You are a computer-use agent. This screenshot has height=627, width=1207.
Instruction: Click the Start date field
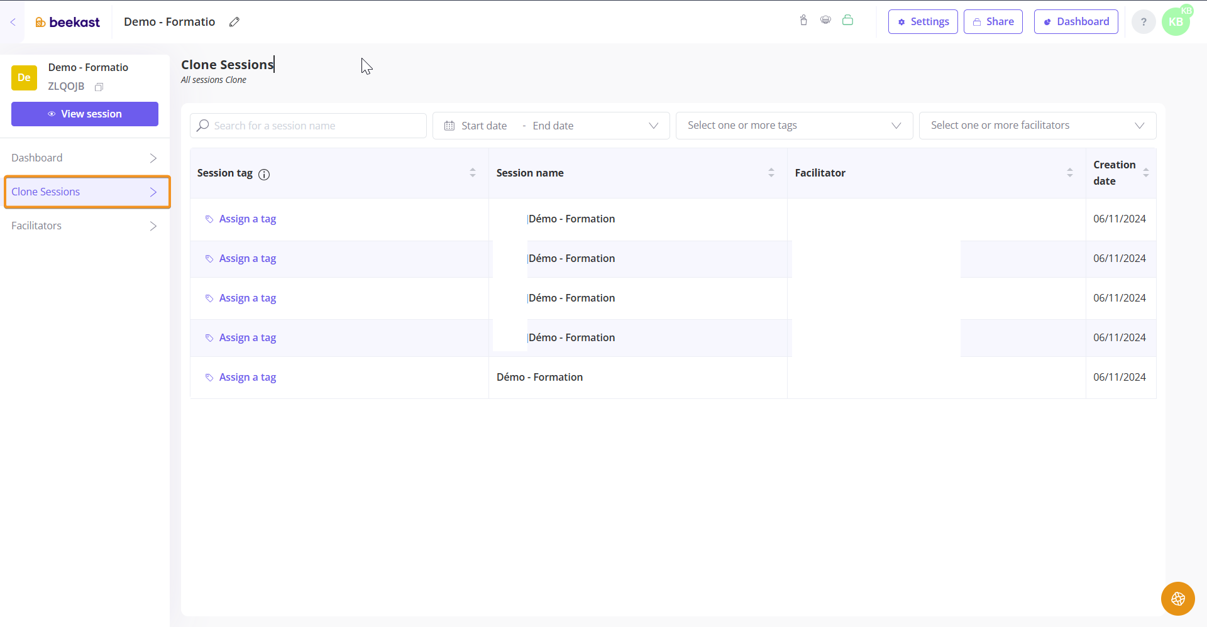coord(484,126)
